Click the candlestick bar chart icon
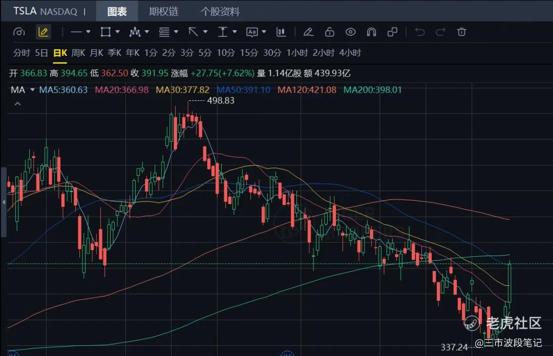The width and height of the screenshot is (553, 356). click(x=281, y=32)
